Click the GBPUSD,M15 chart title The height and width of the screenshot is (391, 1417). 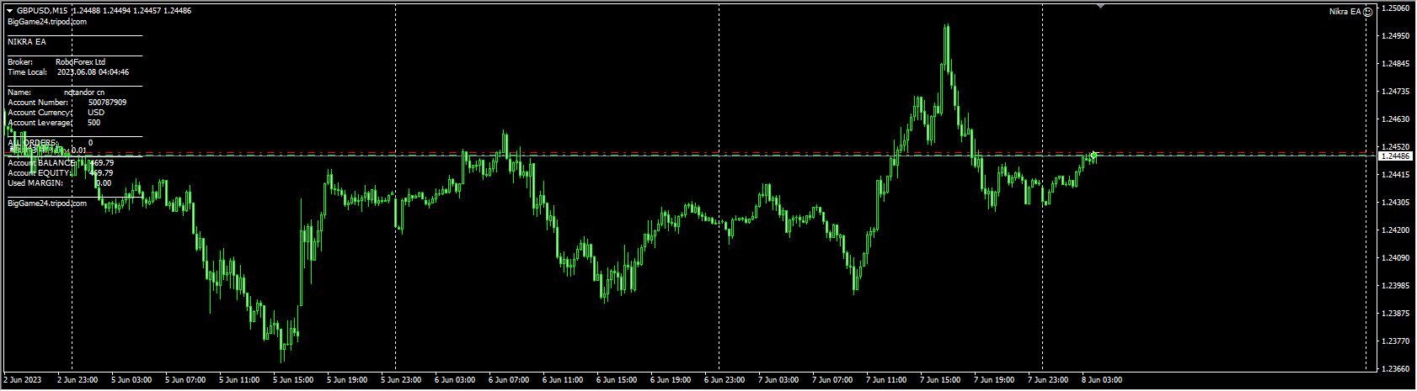pos(42,11)
